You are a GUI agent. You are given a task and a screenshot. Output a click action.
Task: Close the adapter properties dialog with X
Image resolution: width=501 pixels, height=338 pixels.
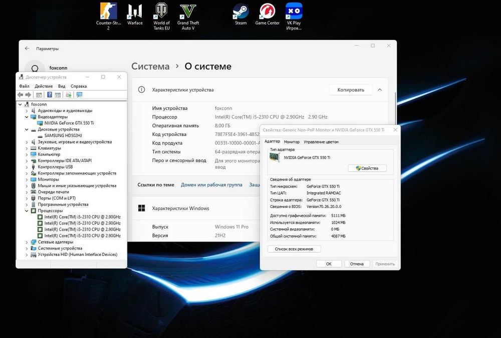(395, 130)
